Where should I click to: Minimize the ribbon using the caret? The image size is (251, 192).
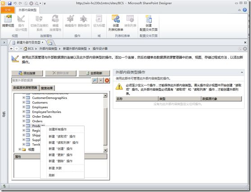tap(239, 10)
